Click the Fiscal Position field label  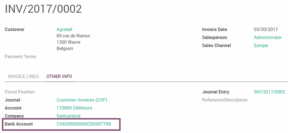[20, 92]
